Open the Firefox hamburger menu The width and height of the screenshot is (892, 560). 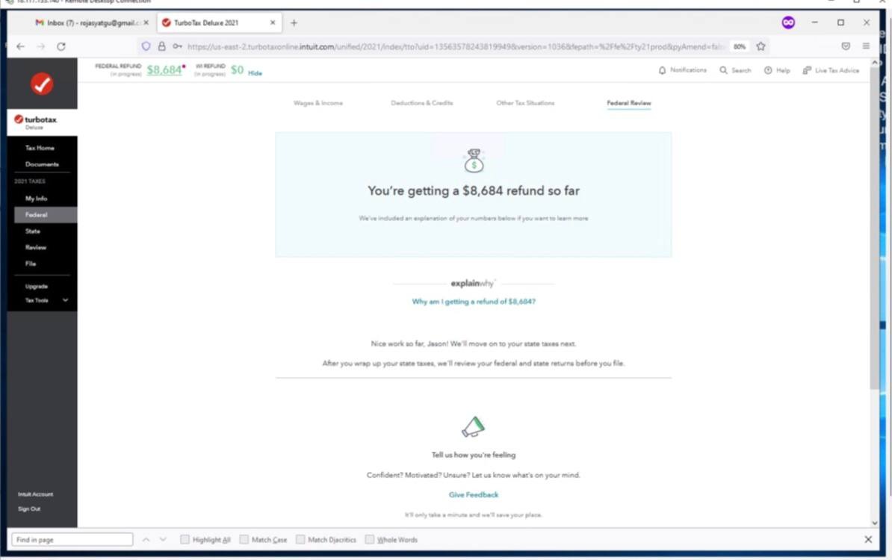pyautogui.click(x=866, y=46)
